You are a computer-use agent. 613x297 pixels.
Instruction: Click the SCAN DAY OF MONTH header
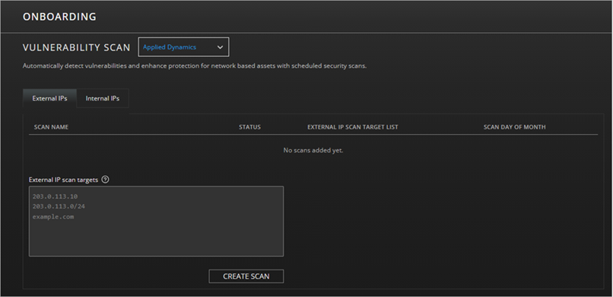point(514,127)
